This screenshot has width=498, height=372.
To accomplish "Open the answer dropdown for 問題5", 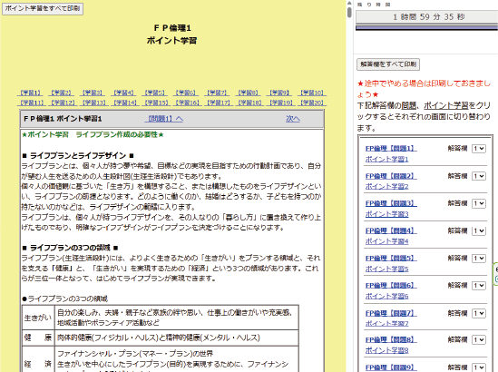I will click(x=479, y=259).
